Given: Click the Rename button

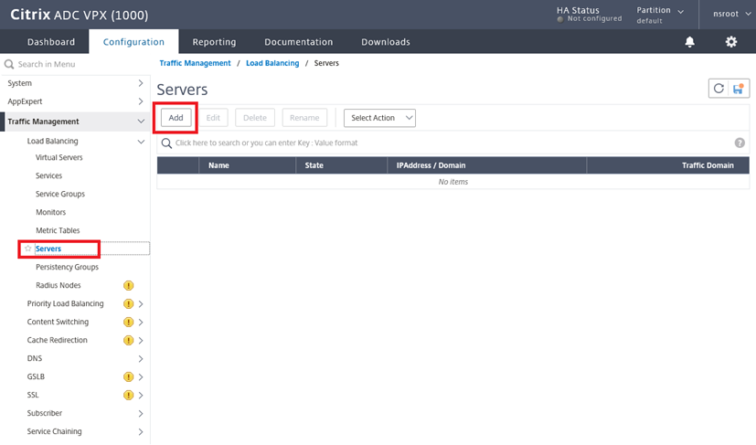Looking at the screenshot, I should click(304, 118).
